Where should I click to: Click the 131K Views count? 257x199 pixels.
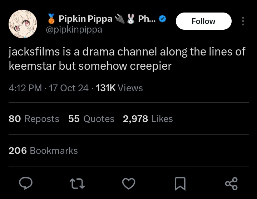coord(119,88)
